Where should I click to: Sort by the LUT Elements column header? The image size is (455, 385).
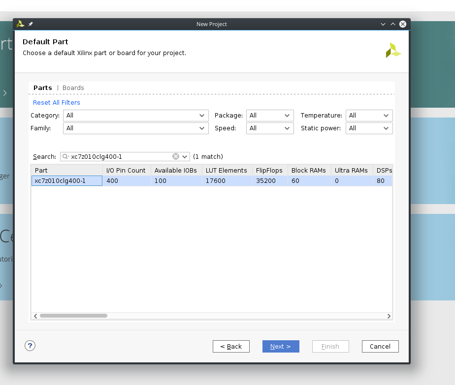(227, 170)
